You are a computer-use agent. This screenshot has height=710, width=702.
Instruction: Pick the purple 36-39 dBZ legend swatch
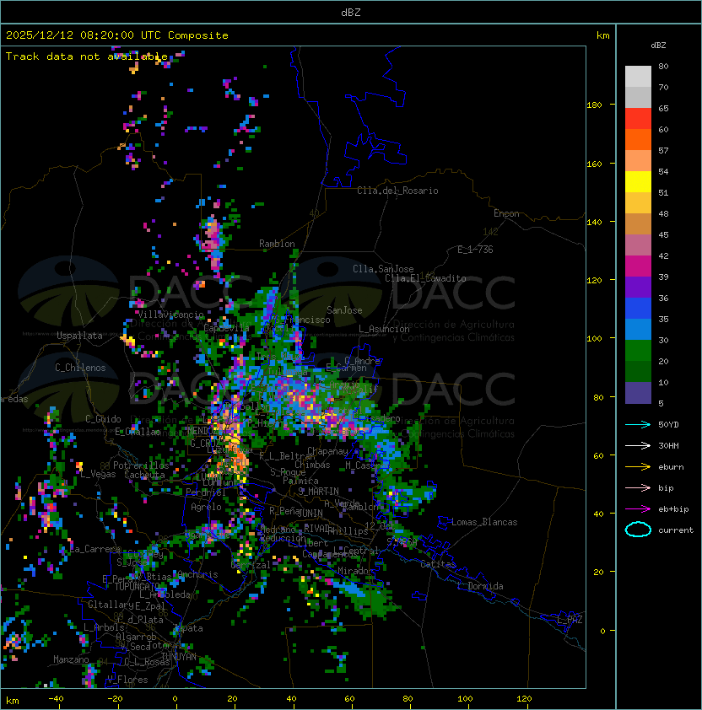(638, 288)
